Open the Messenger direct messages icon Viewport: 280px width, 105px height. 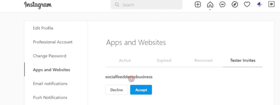(222, 5)
